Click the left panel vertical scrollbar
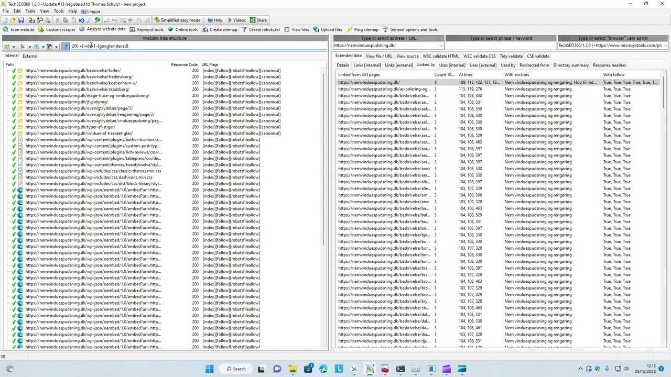Viewport: 671px width, 377px height. [324, 157]
